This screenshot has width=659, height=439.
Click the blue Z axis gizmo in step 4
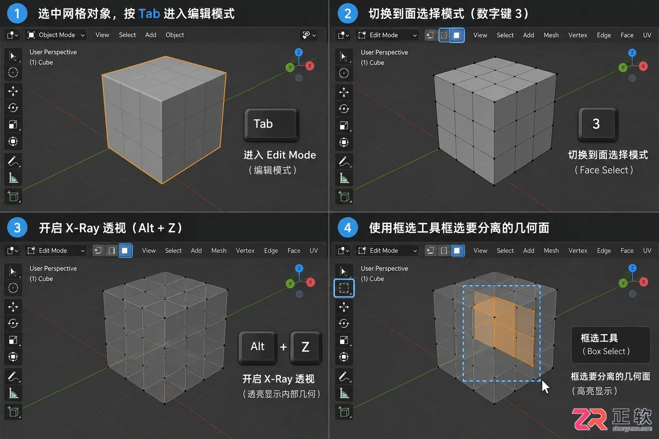[x=632, y=268]
